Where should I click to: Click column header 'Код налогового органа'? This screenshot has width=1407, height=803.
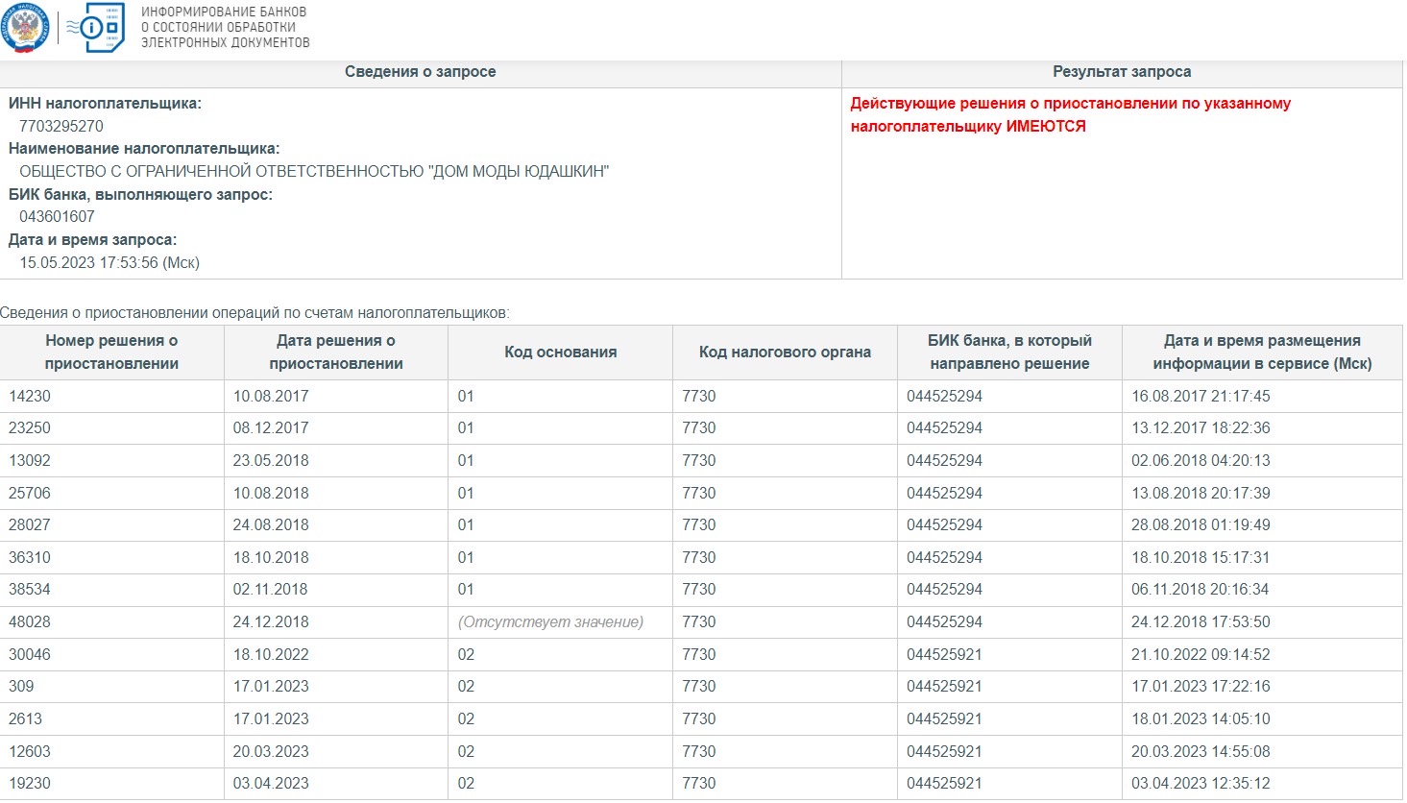pos(785,353)
